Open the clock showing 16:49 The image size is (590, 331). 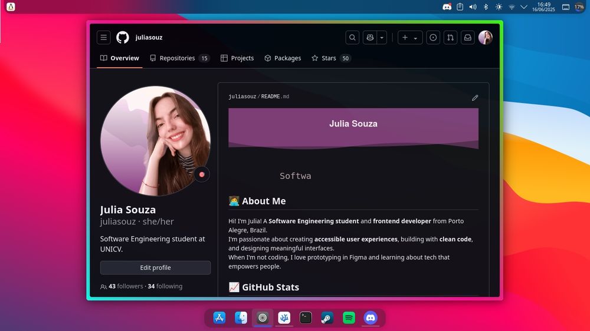pos(544,6)
